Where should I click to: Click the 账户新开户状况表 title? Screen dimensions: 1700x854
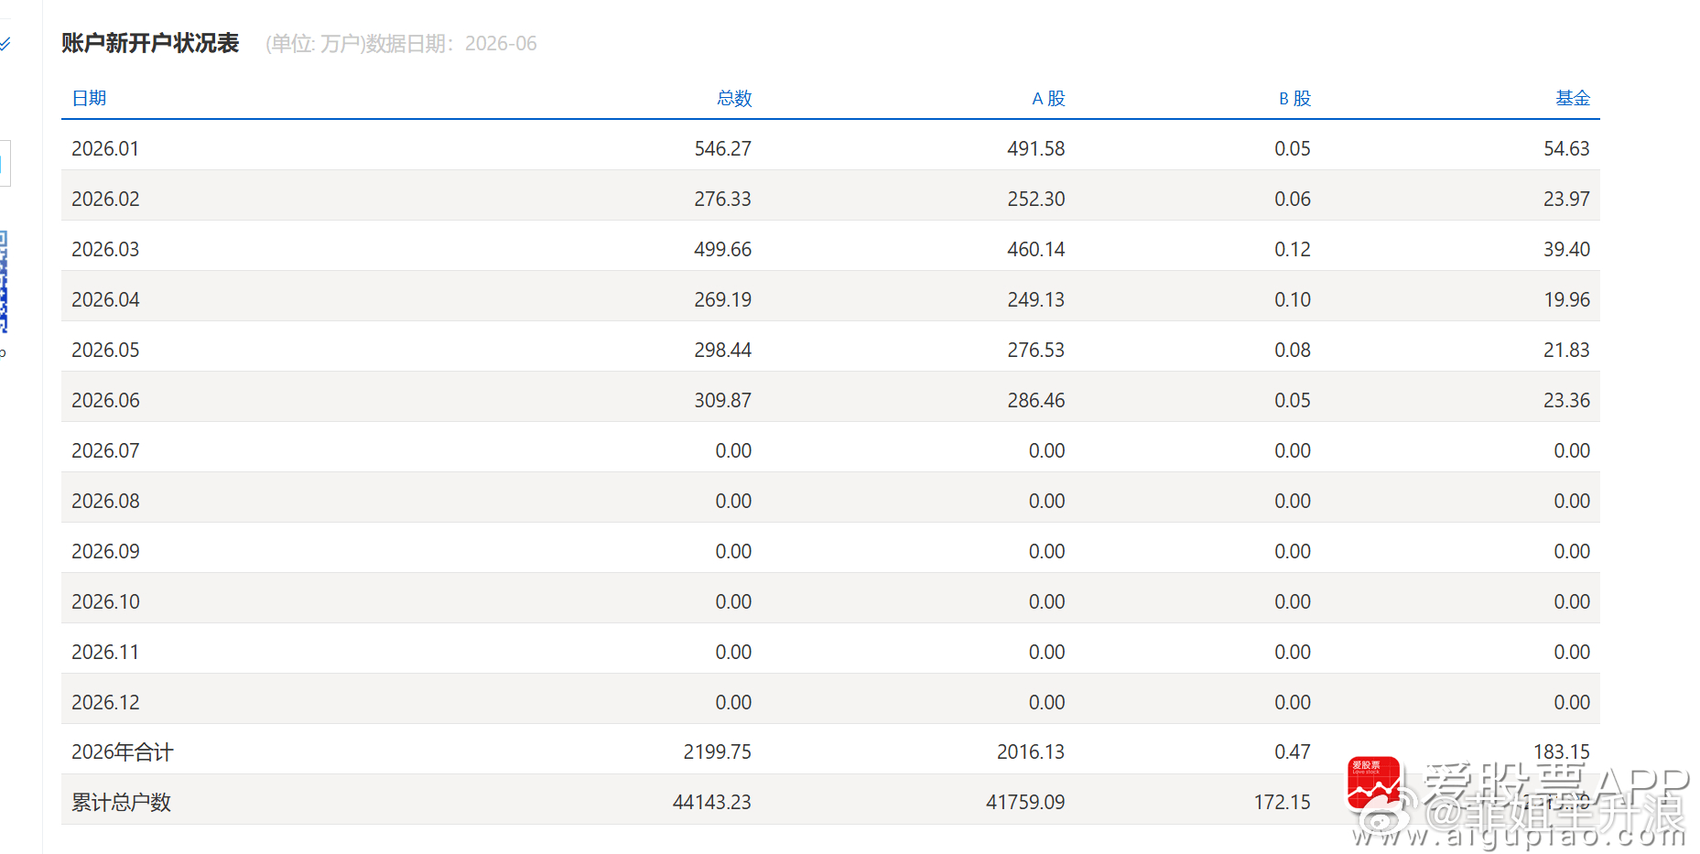coord(150,43)
